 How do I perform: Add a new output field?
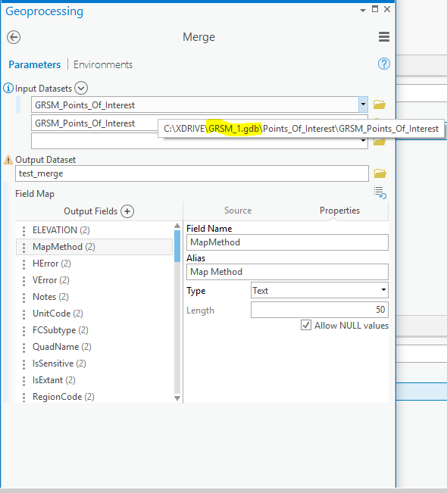pyautogui.click(x=127, y=211)
